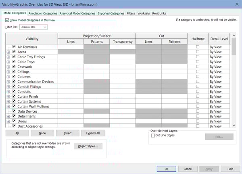Select the Imported Categories tab
This screenshot has height=174, width=242.
(x=111, y=13)
